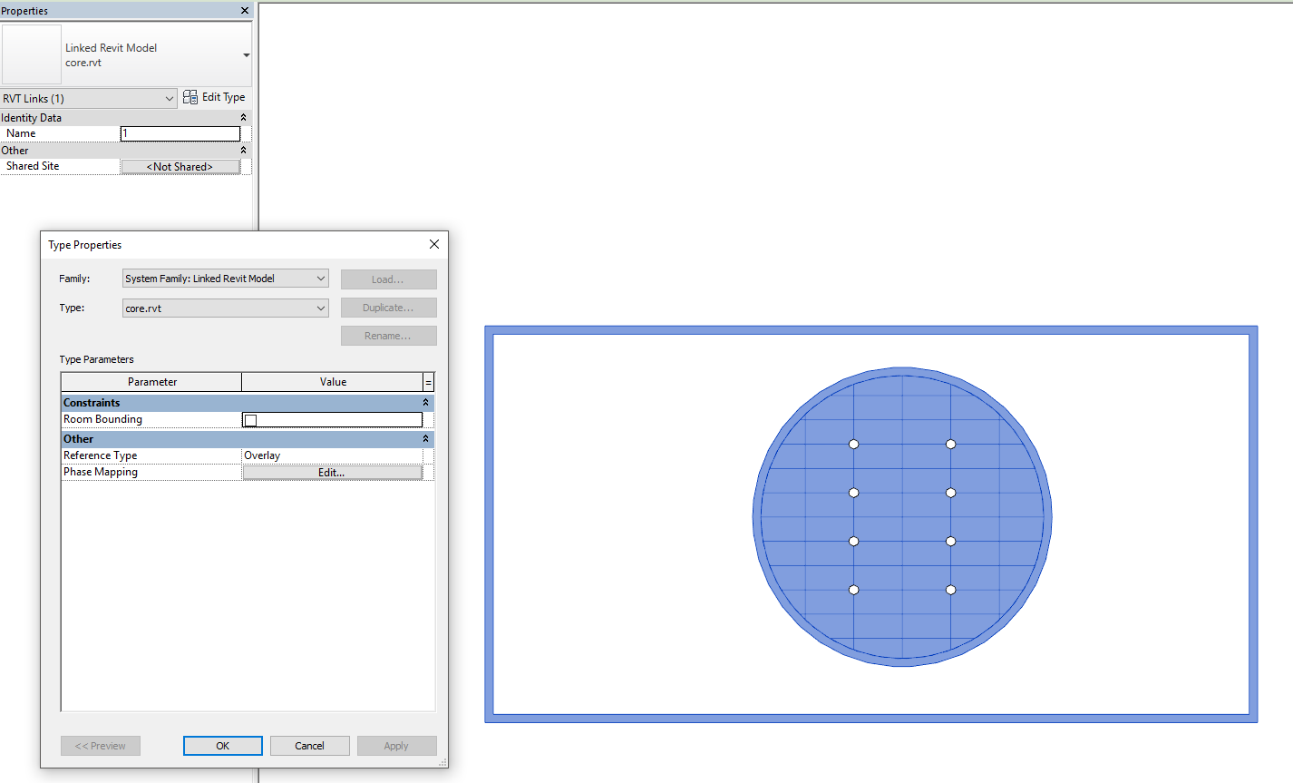Click the Name input field
The image size is (1293, 783).
pyautogui.click(x=180, y=132)
